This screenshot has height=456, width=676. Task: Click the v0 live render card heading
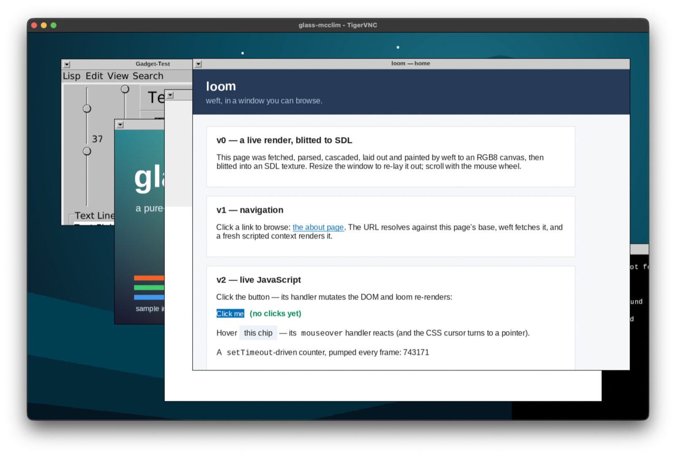tap(284, 140)
